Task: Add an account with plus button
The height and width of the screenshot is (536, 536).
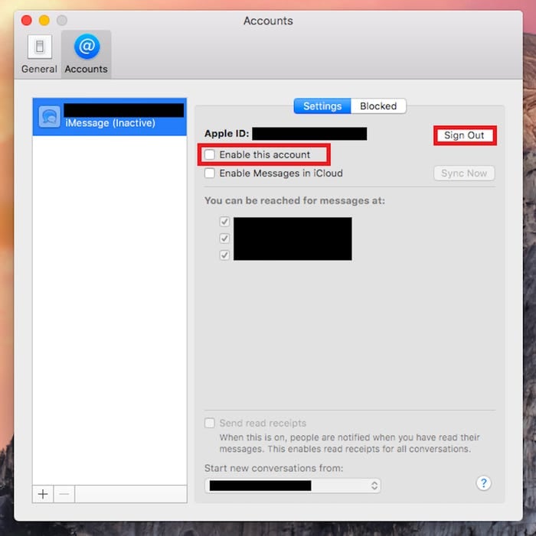Action: click(x=43, y=494)
